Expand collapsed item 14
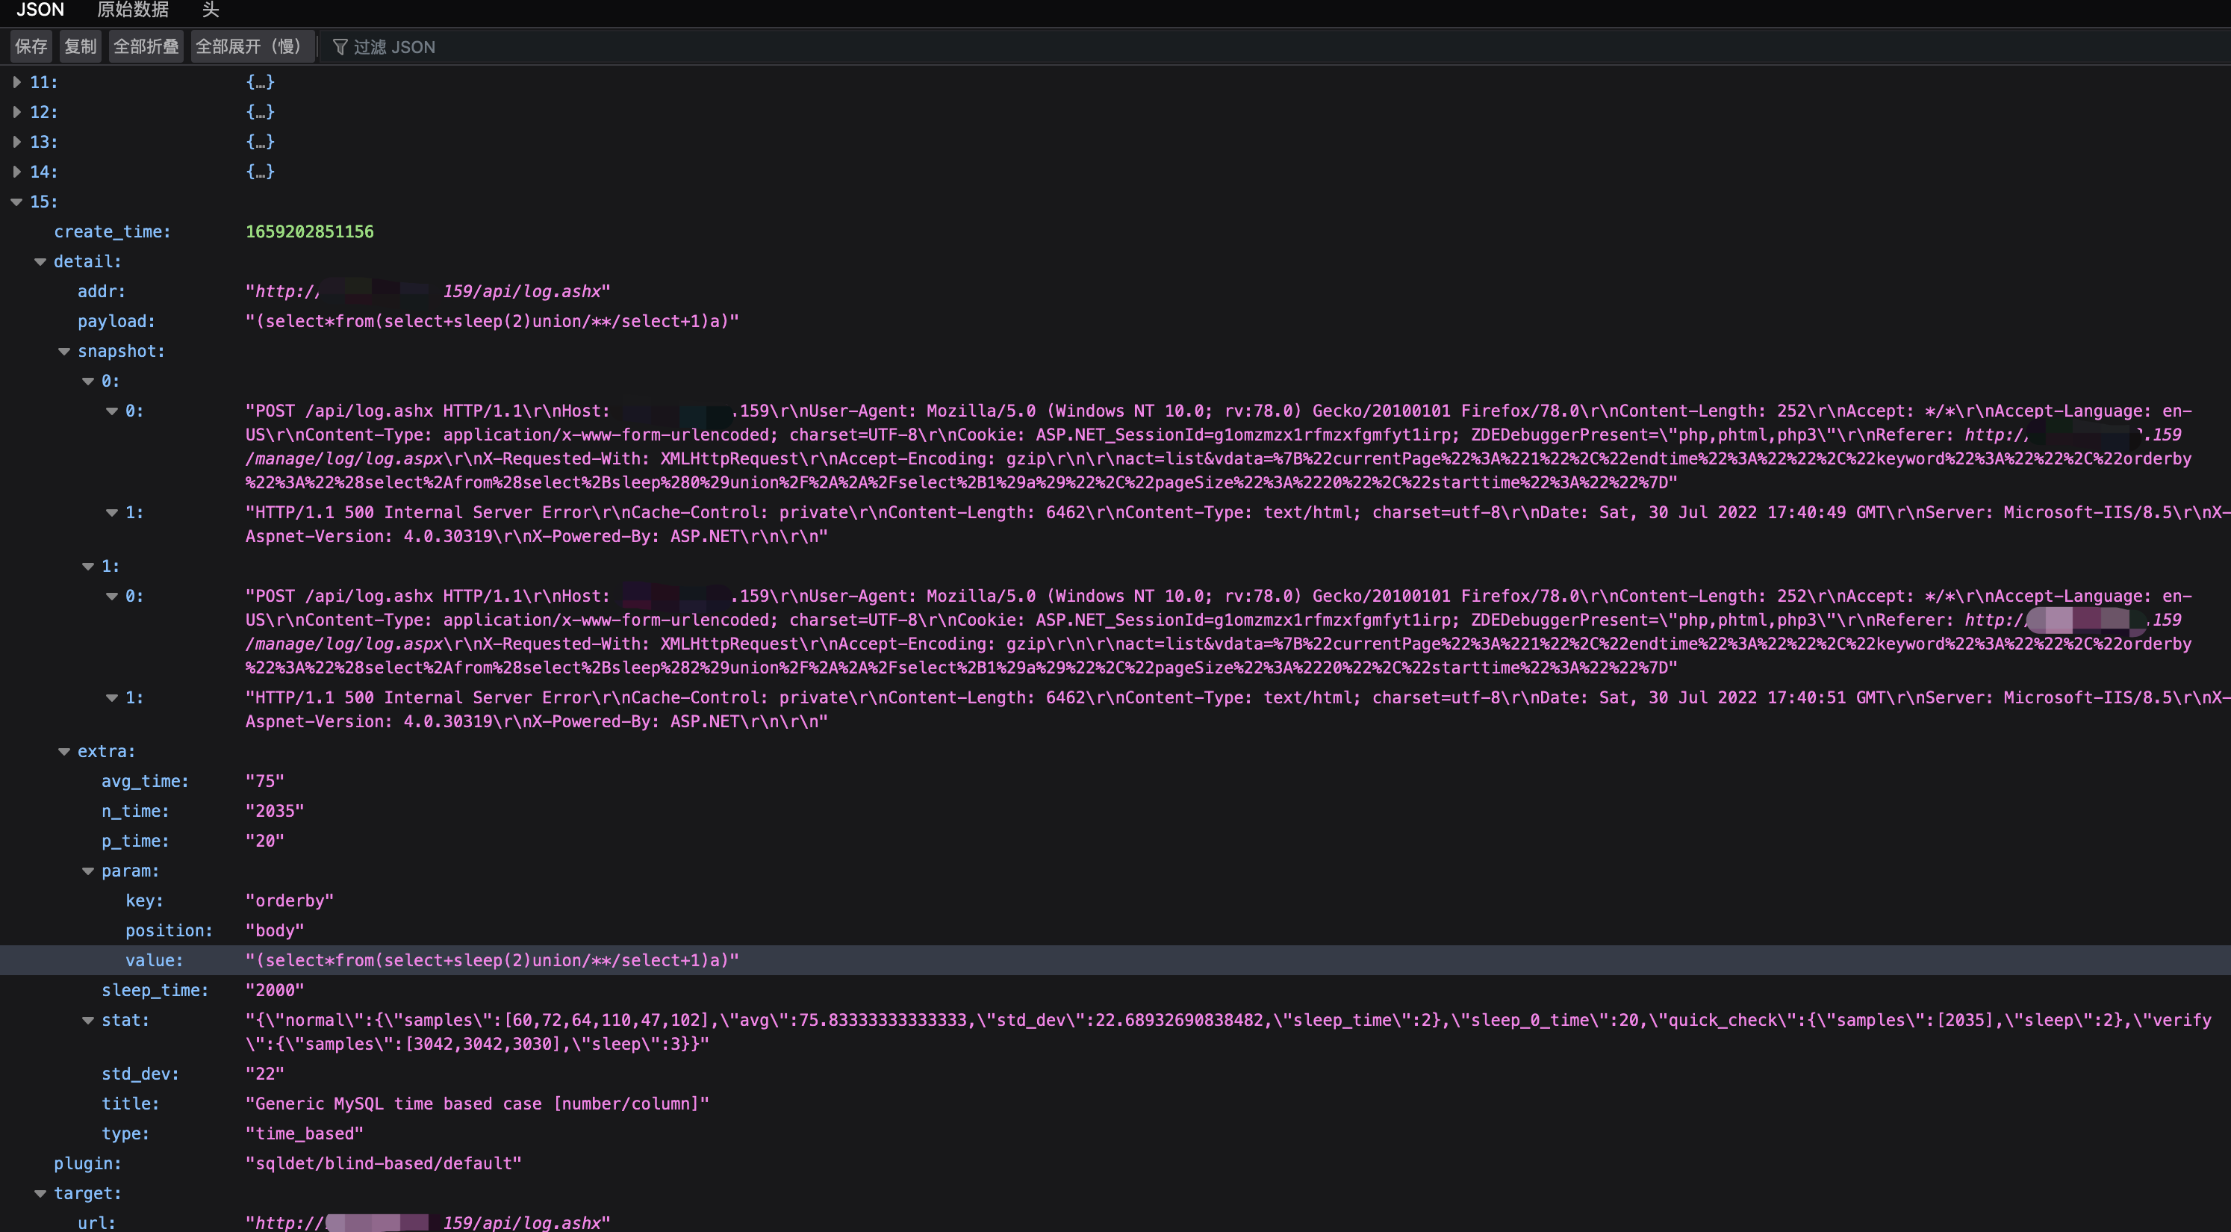 16,172
